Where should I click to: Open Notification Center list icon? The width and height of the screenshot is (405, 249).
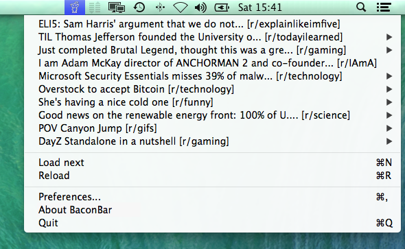(384, 8)
